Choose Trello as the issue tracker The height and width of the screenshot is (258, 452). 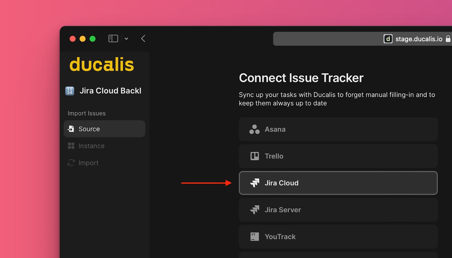click(338, 156)
